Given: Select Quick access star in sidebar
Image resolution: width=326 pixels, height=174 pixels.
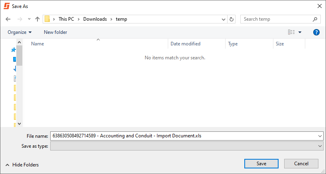Looking at the screenshot, I should point(14,50).
